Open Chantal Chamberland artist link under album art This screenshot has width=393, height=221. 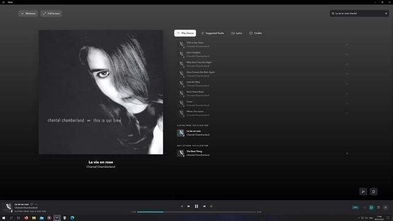click(101, 166)
